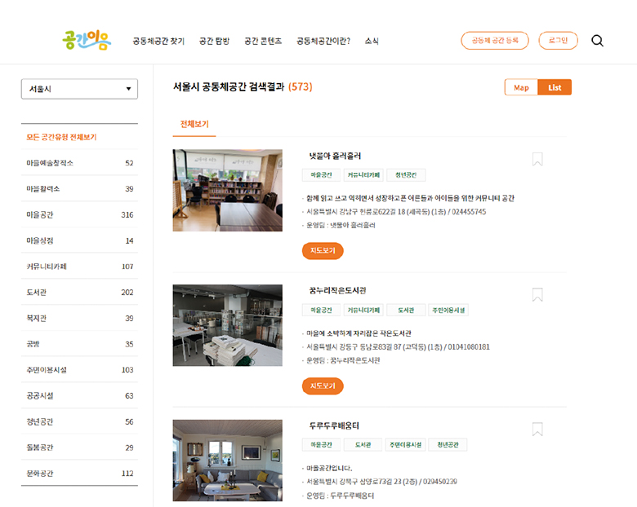Screen dimensions: 637x507
Task: Click 주민이용시설 tag on 두루두루배움터
Action: (405, 445)
